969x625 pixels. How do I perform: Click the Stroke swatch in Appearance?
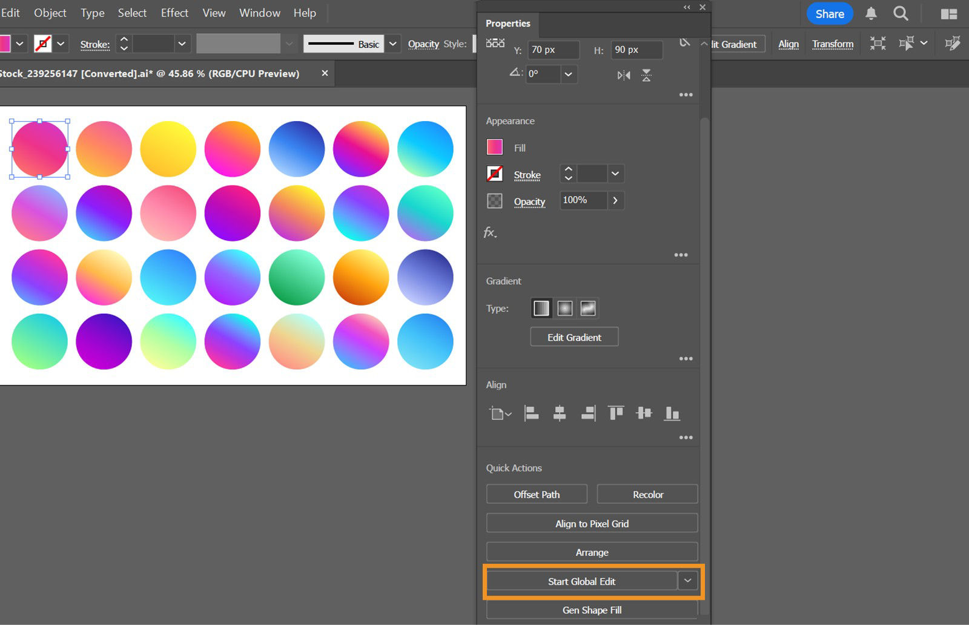click(495, 174)
